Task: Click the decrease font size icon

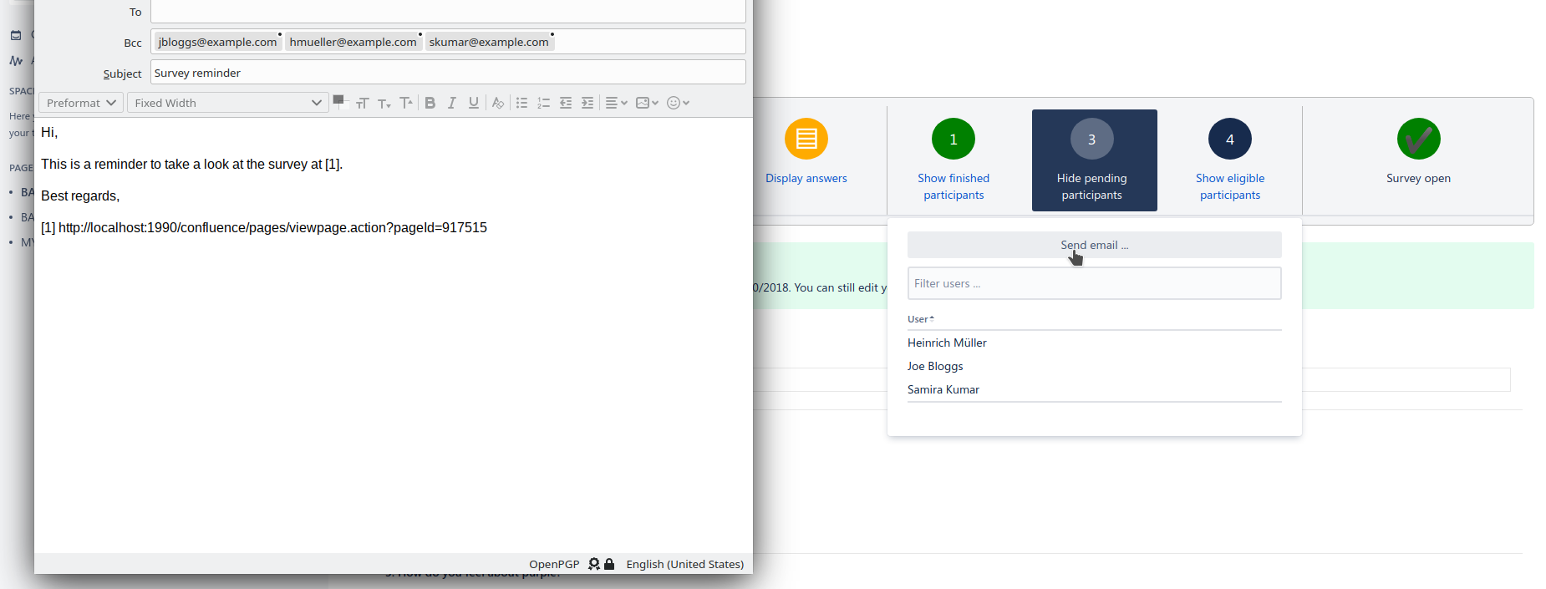Action: pos(384,103)
